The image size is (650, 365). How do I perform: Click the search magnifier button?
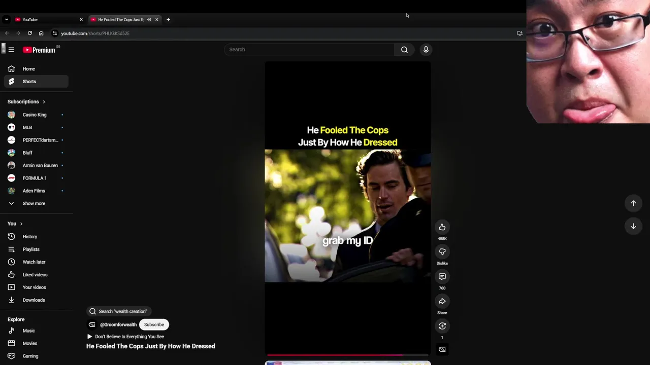tap(404, 50)
